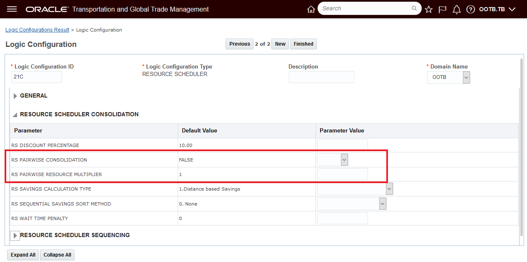Click the Expand All button
This screenshot has width=527, height=262.
click(x=23, y=255)
